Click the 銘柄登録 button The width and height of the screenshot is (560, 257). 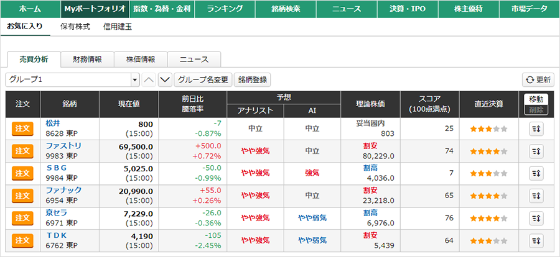coord(253,80)
